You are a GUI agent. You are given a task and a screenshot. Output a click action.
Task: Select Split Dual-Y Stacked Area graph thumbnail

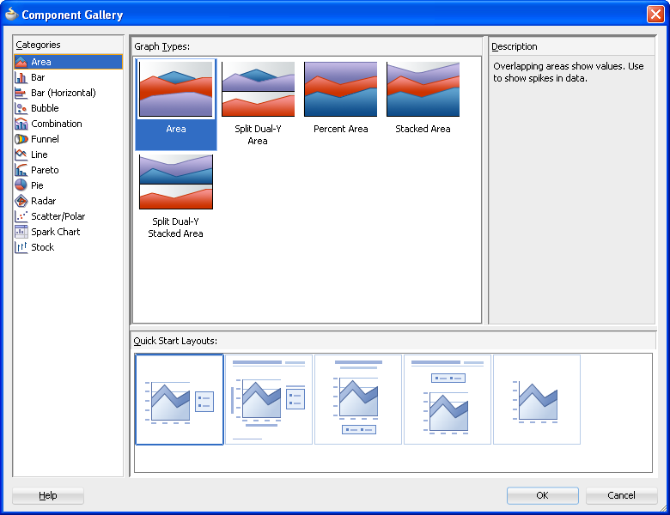coord(175,182)
